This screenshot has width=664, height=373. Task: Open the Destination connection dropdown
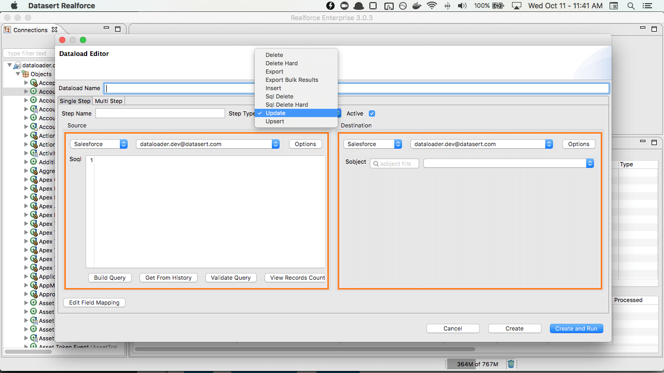[x=481, y=144]
